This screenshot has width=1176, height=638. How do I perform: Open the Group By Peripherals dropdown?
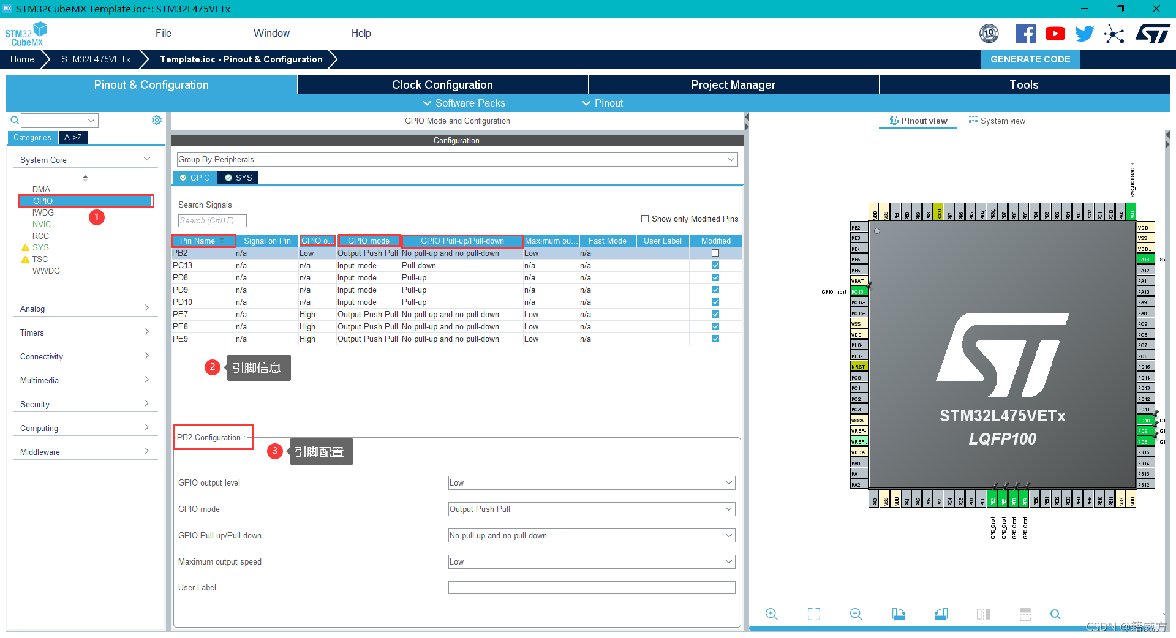pos(457,159)
